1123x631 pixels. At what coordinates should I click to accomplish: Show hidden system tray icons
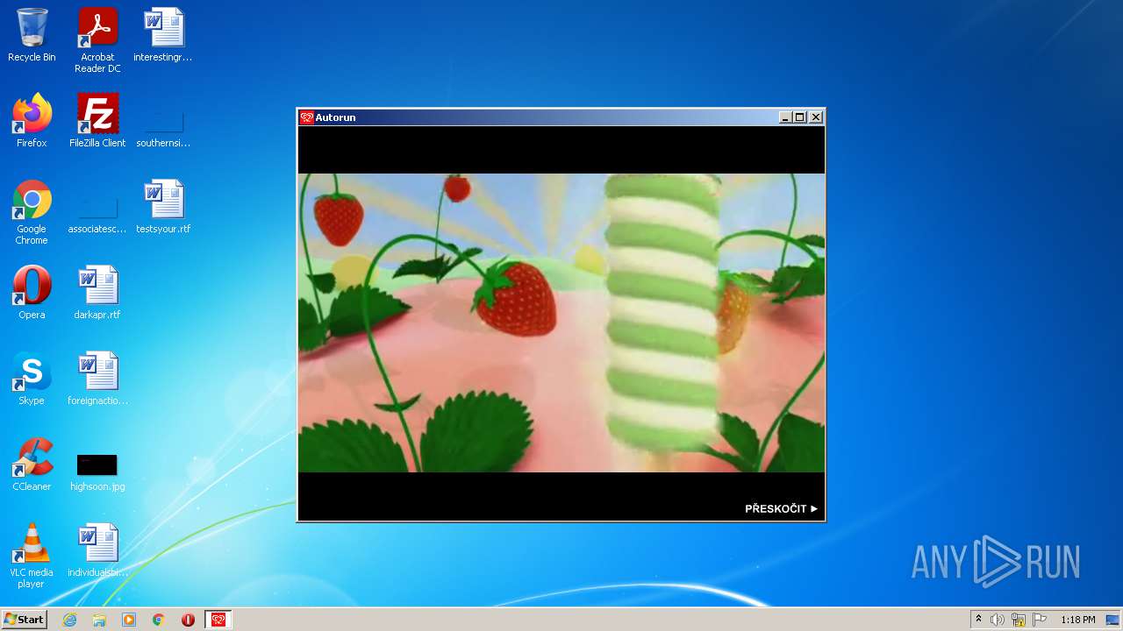coord(978,620)
